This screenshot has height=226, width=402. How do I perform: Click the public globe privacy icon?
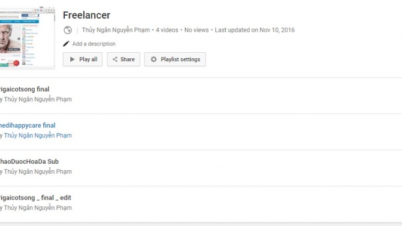pyautogui.click(x=68, y=30)
